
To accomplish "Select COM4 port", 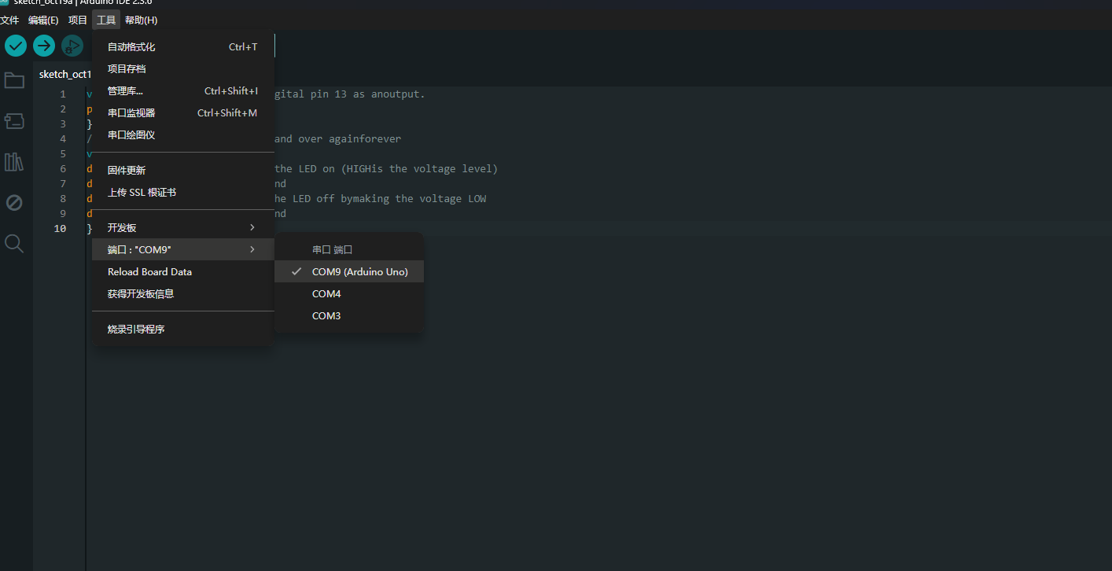I will pyautogui.click(x=349, y=293).
